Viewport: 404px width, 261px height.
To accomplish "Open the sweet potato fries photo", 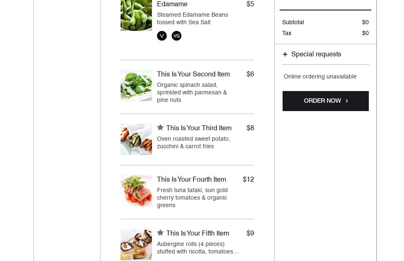I will 136,139.
